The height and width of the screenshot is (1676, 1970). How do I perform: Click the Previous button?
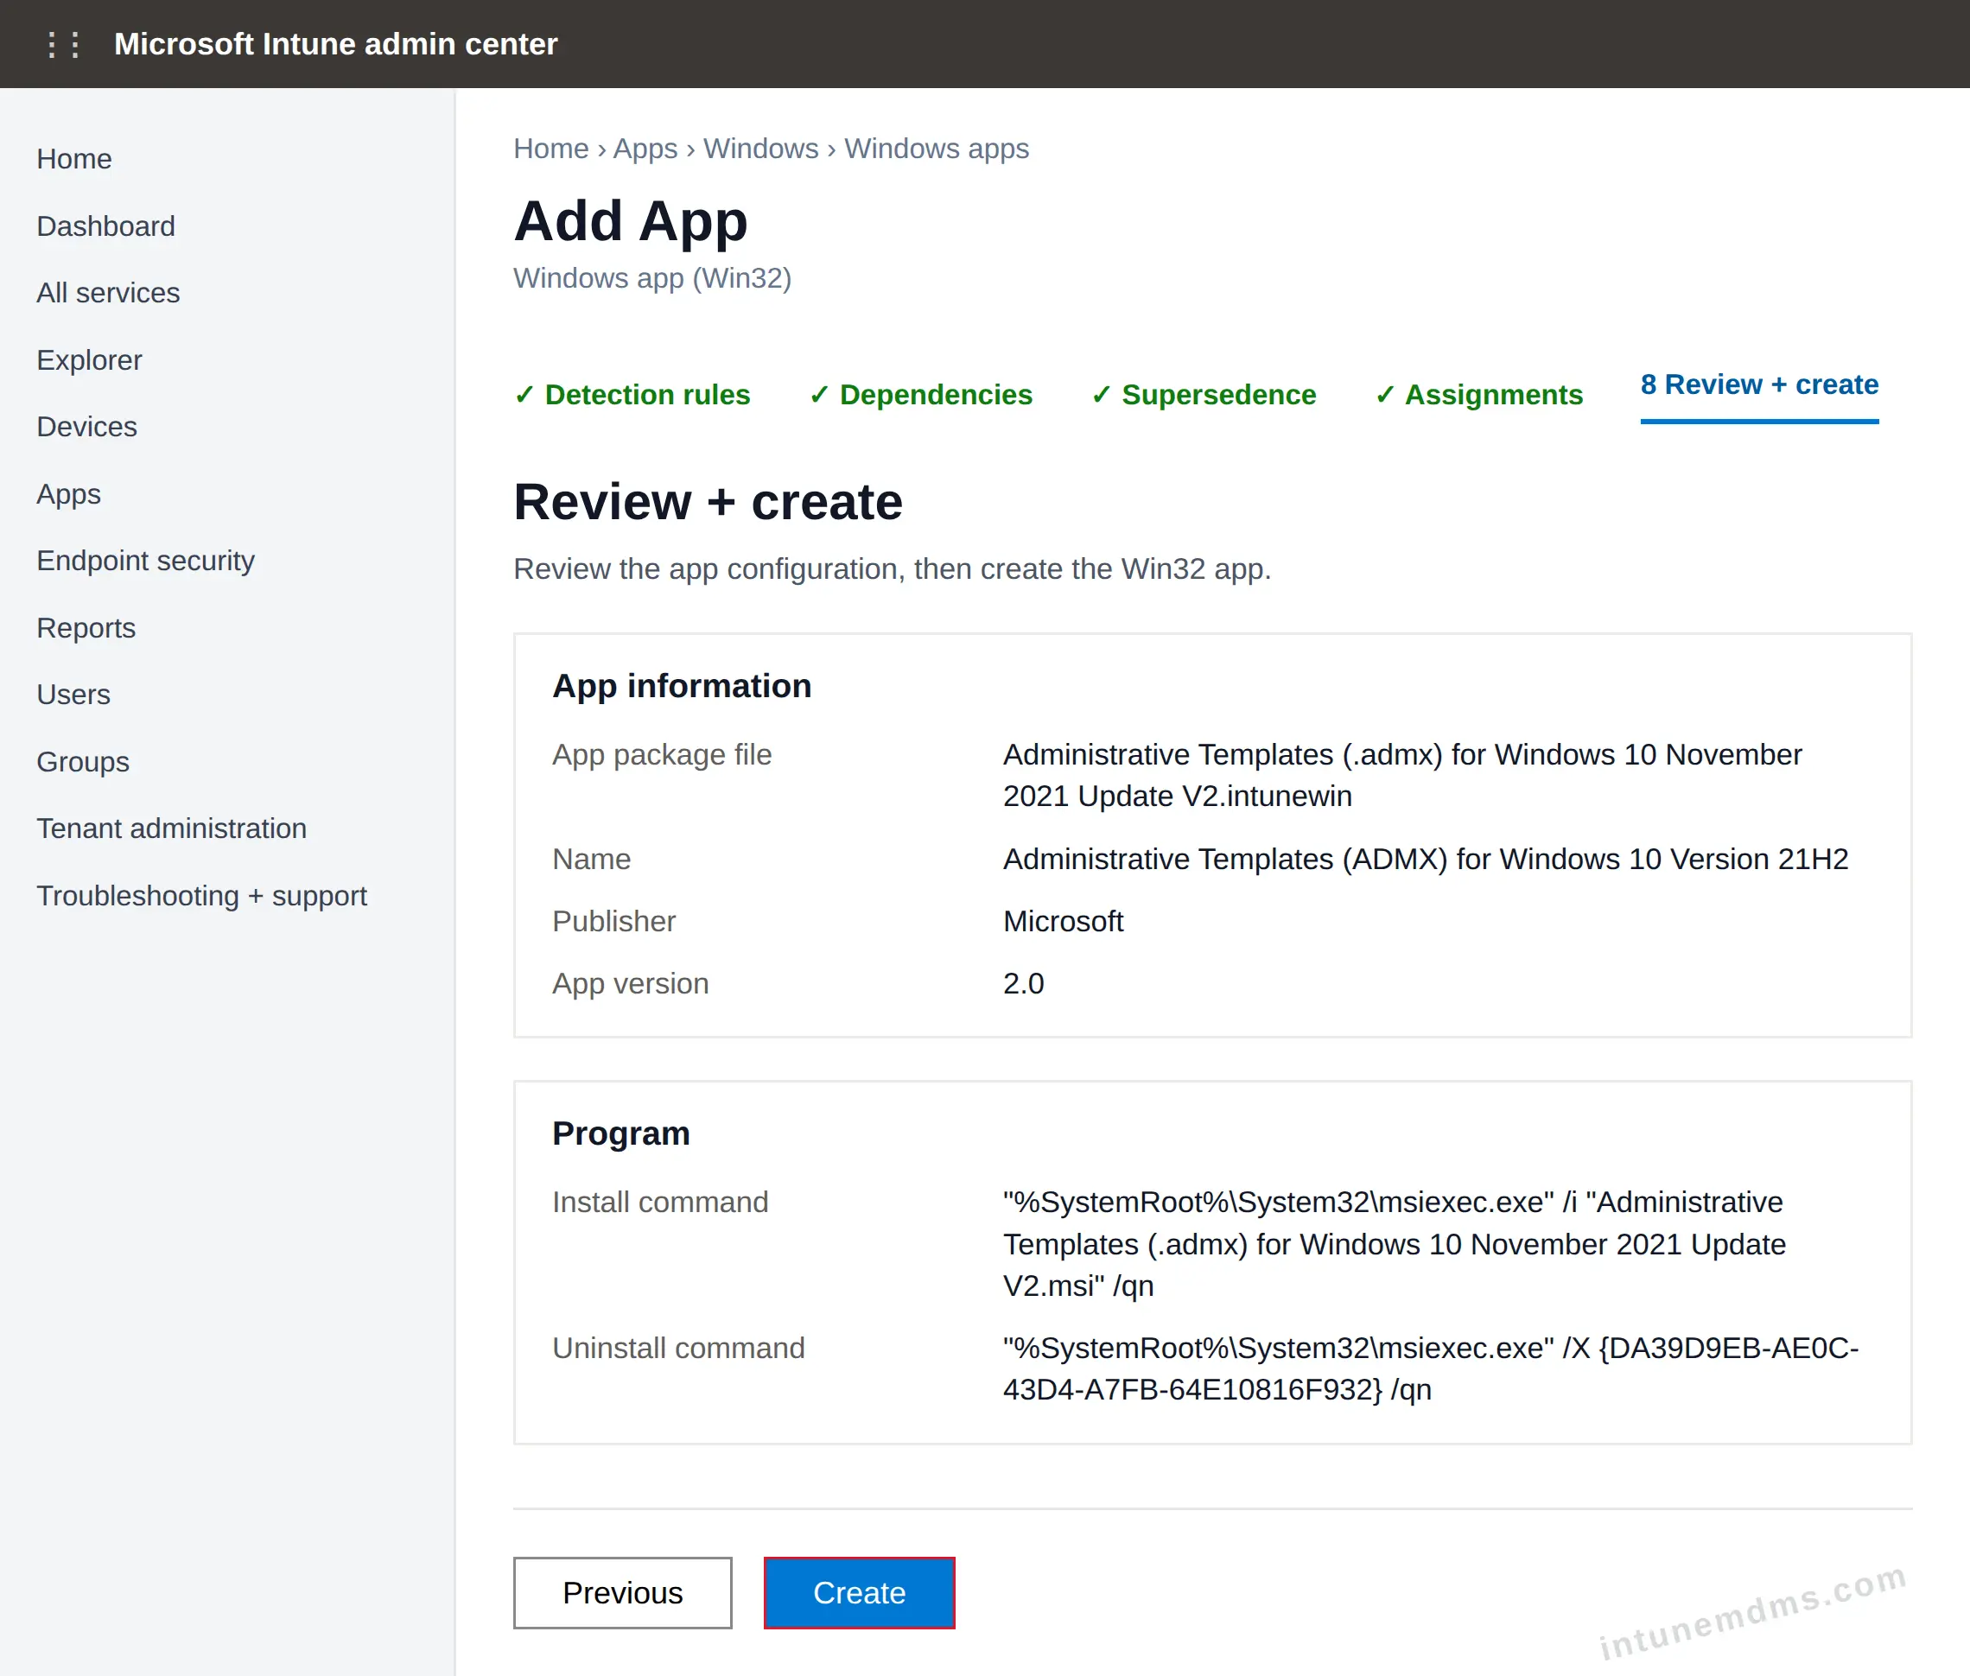tap(622, 1592)
